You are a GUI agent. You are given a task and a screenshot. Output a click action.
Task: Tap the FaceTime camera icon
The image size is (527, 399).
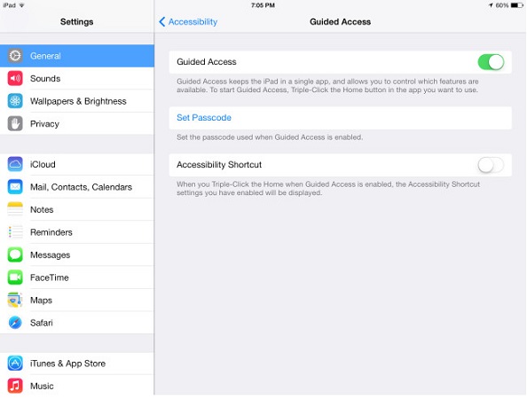[15, 278]
